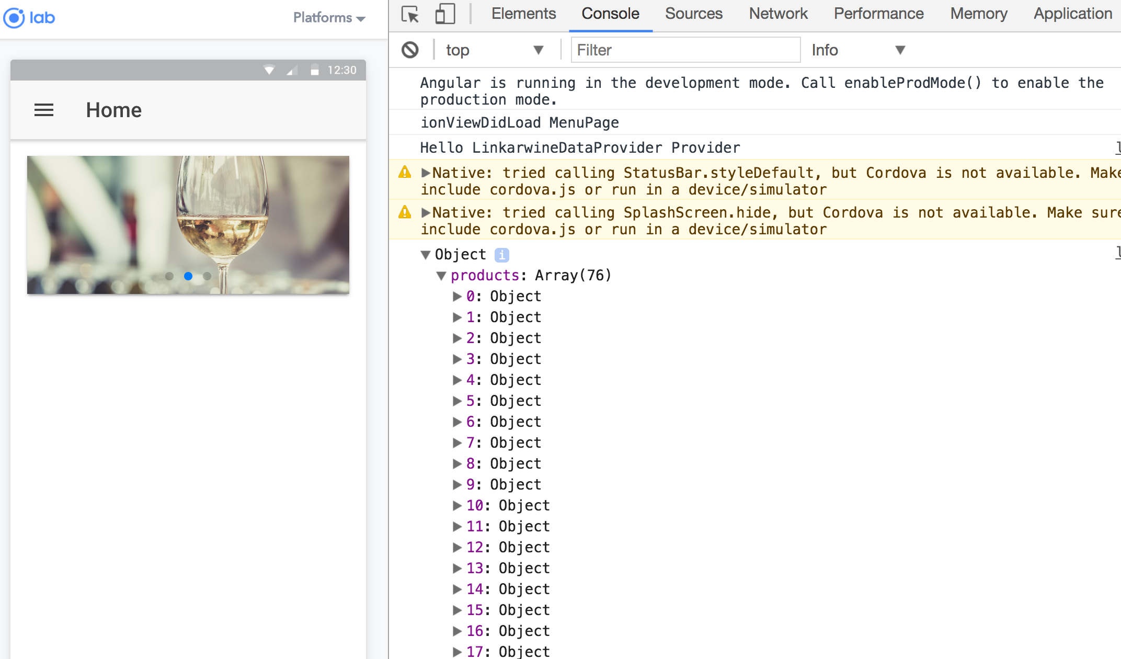This screenshot has width=1121, height=659.
Task: Select the active blue slide dot
Action: 188,276
